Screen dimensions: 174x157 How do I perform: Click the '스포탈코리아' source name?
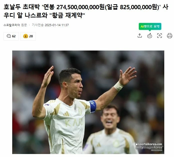point(12,25)
